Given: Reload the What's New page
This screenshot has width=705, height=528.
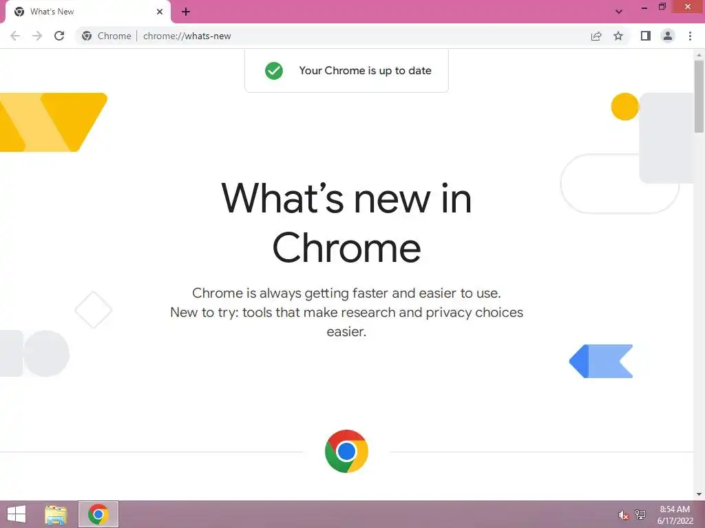Looking at the screenshot, I should pyautogui.click(x=59, y=36).
